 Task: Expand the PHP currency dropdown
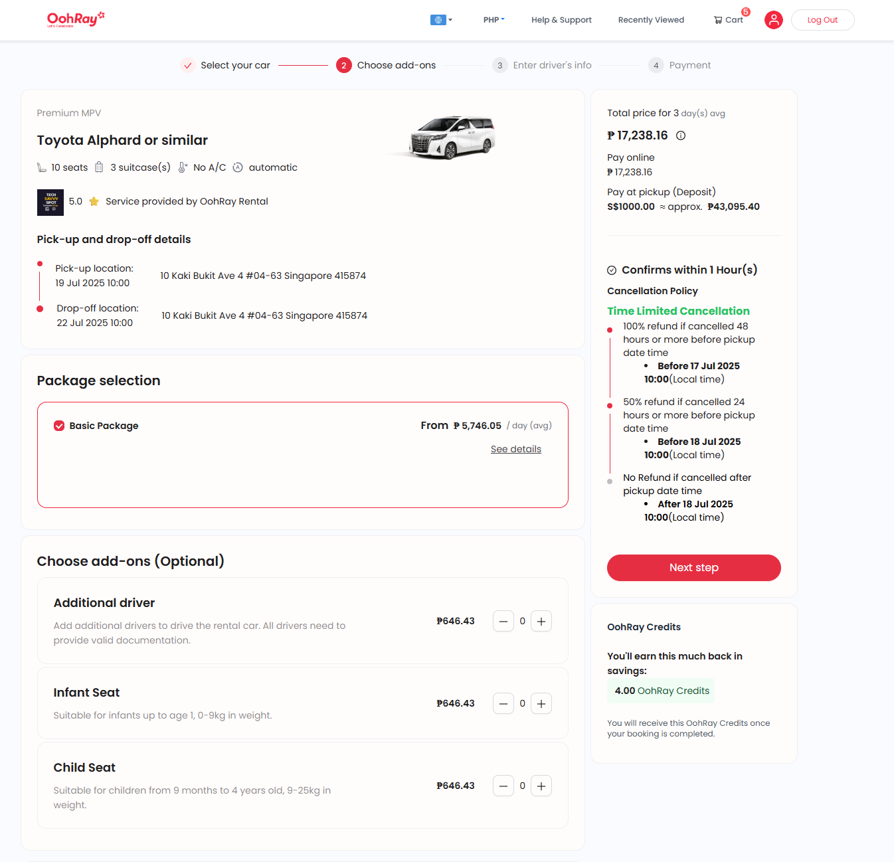coord(493,20)
